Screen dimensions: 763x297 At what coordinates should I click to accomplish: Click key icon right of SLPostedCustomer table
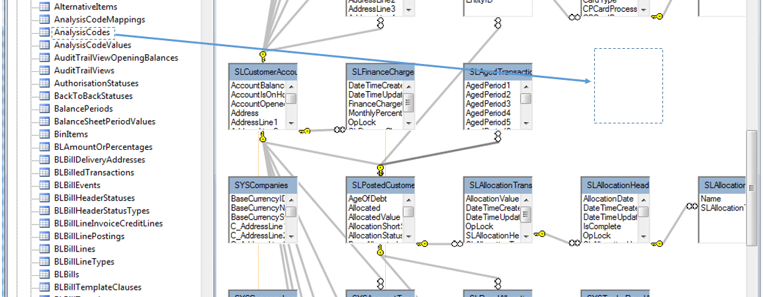tap(422, 244)
